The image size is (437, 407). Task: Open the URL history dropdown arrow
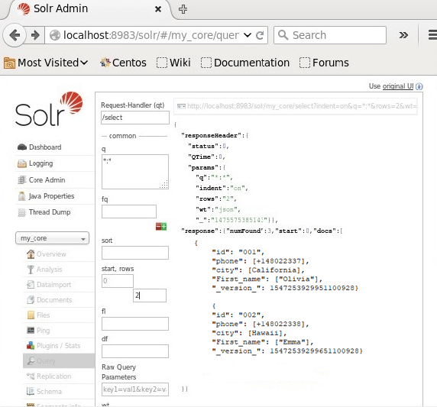click(248, 35)
